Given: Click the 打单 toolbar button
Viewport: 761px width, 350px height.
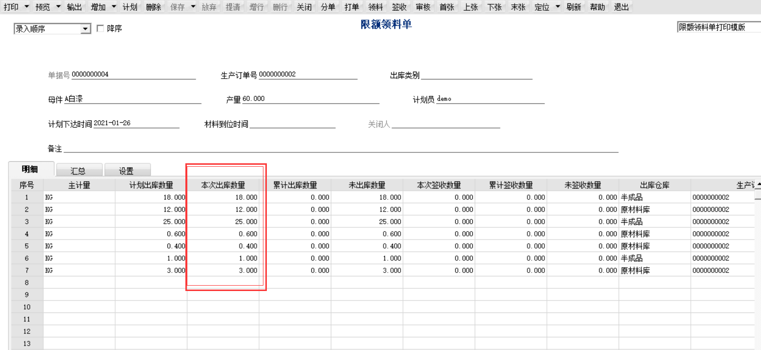Looking at the screenshot, I should pyautogui.click(x=352, y=7).
